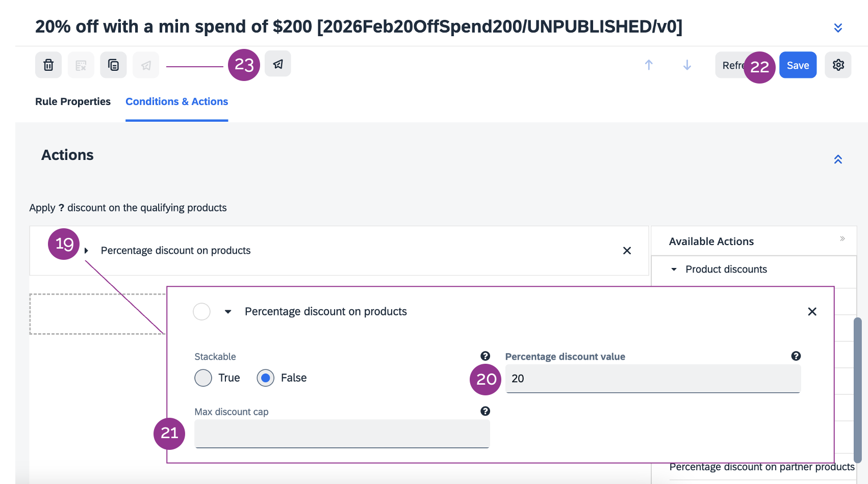The image size is (868, 484).
Task: Click the copy rule icon
Action: [x=113, y=65]
